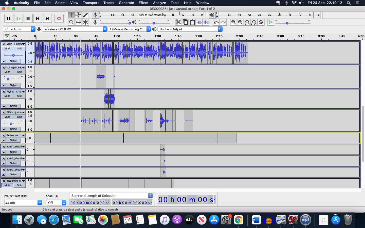Mute the SFX track
365x228 pixels.
coord(7,117)
